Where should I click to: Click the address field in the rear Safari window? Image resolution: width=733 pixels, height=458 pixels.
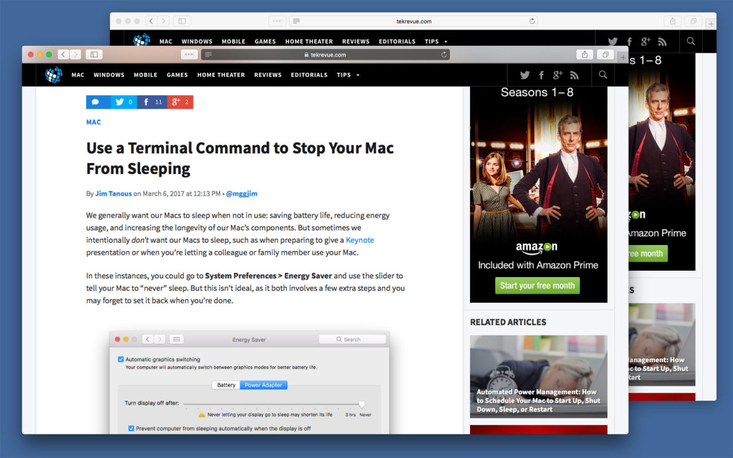point(413,21)
